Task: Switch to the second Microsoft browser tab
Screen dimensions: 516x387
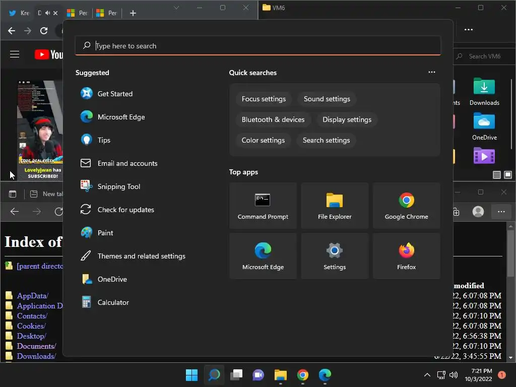Action: click(x=106, y=13)
